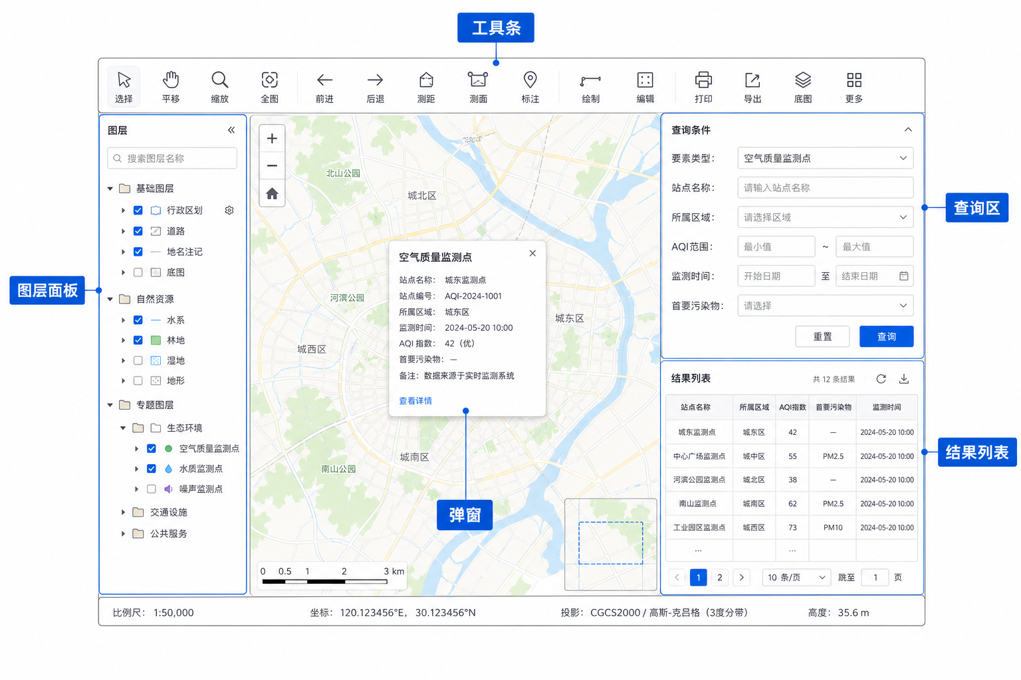This screenshot has height=680, width=1021.
Task: Refresh the 结果列表 results
Action: point(881,379)
